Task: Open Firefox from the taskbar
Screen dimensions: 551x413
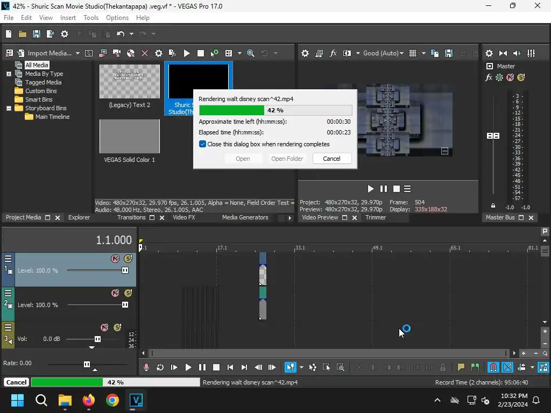Action: pos(89,400)
